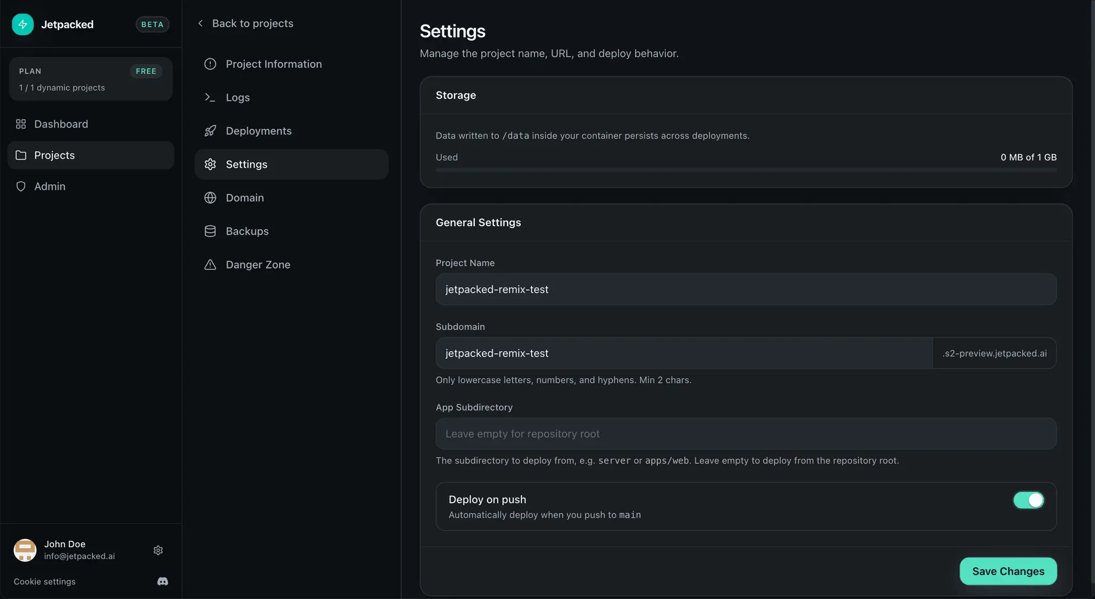This screenshot has width=1095, height=599.
Task: Click the Project Name input field
Action: click(746, 289)
